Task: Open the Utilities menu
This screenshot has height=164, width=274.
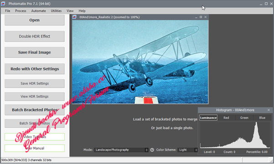Action: coord(56,11)
